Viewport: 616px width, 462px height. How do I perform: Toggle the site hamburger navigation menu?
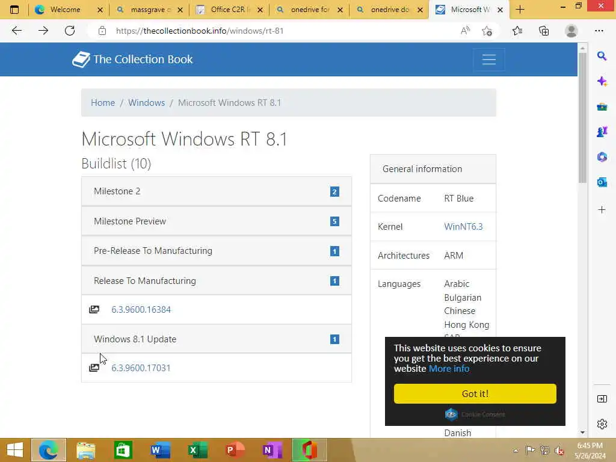[489, 60]
